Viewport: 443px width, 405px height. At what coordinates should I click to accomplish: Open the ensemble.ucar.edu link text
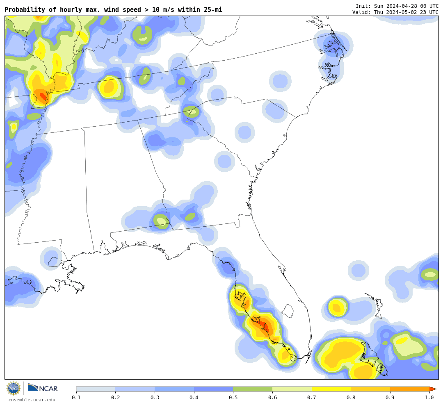(32, 400)
